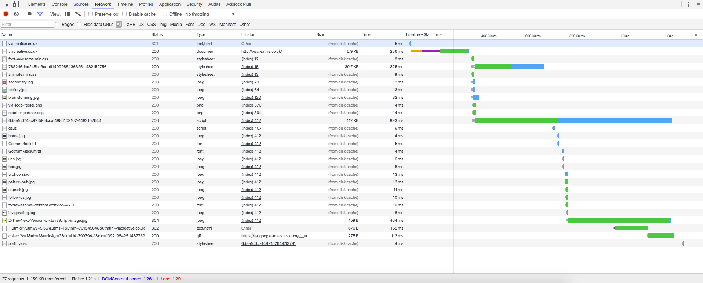Click the document request waterfall bar
Viewport: 703px width, 283px height.
[x=440, y=51]
